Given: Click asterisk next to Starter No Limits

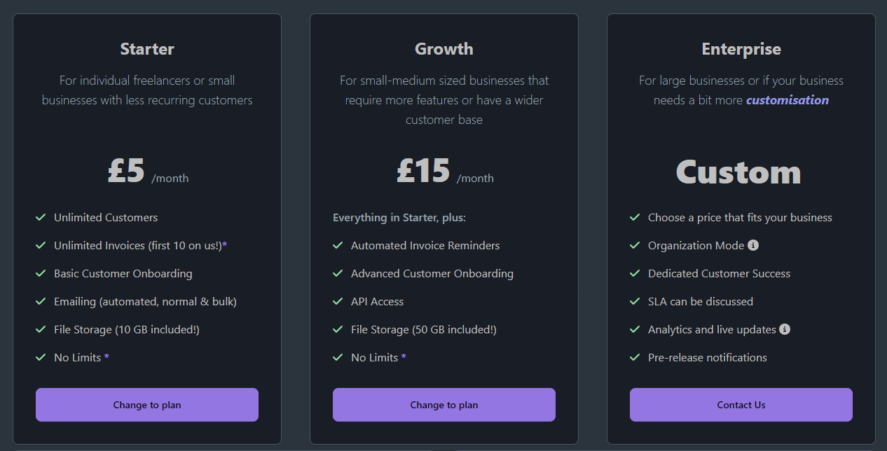Looking at the screenshot, I should point(106,357).
